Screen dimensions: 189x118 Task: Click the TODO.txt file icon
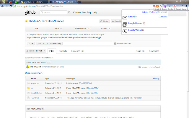coord(28,98)
